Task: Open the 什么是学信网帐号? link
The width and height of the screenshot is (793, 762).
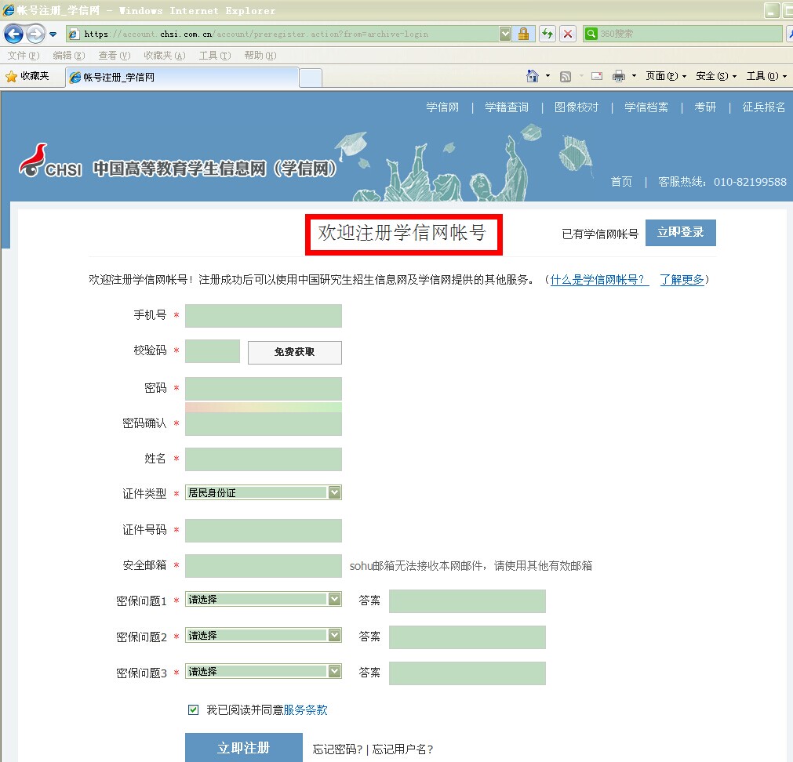Action: 599,279
